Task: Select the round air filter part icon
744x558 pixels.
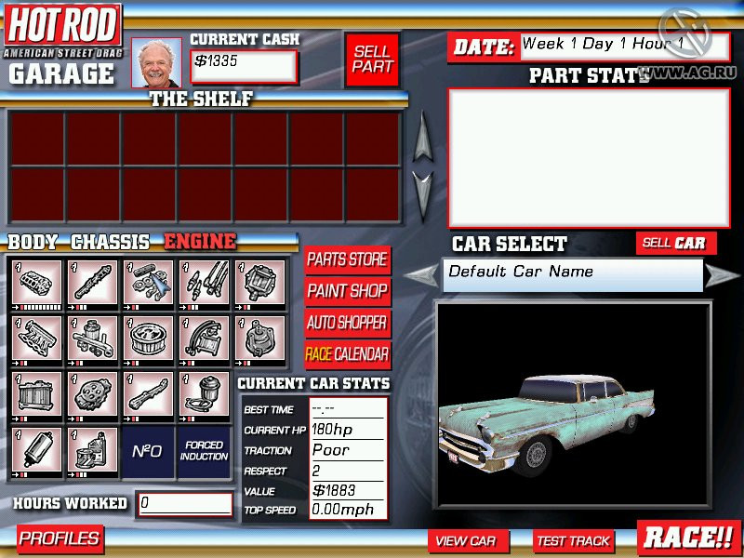Action: [149, 339]
